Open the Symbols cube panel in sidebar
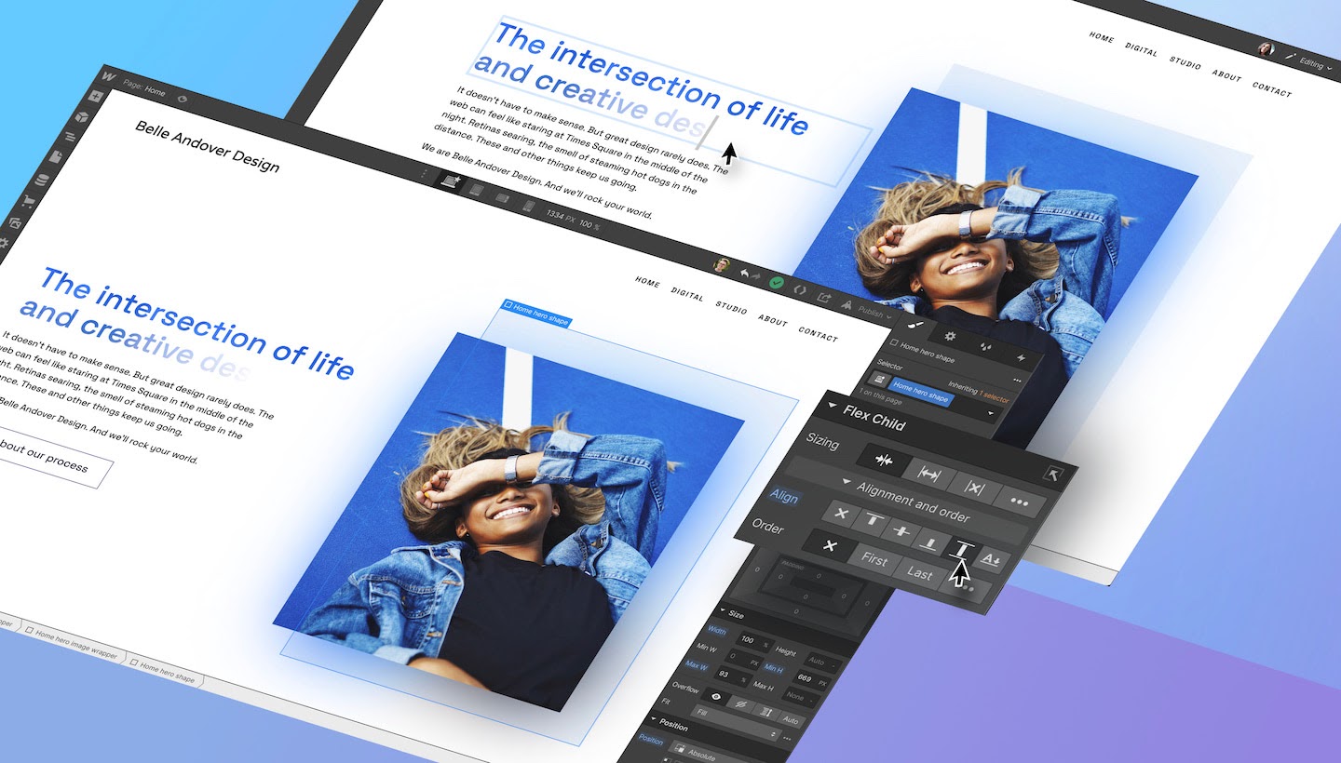1341x763 pixels. pos(82,117)
